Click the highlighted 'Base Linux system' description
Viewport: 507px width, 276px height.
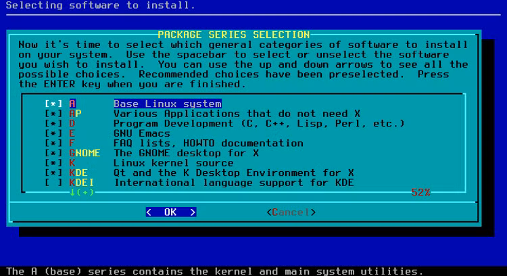click(x=168, y=104)
